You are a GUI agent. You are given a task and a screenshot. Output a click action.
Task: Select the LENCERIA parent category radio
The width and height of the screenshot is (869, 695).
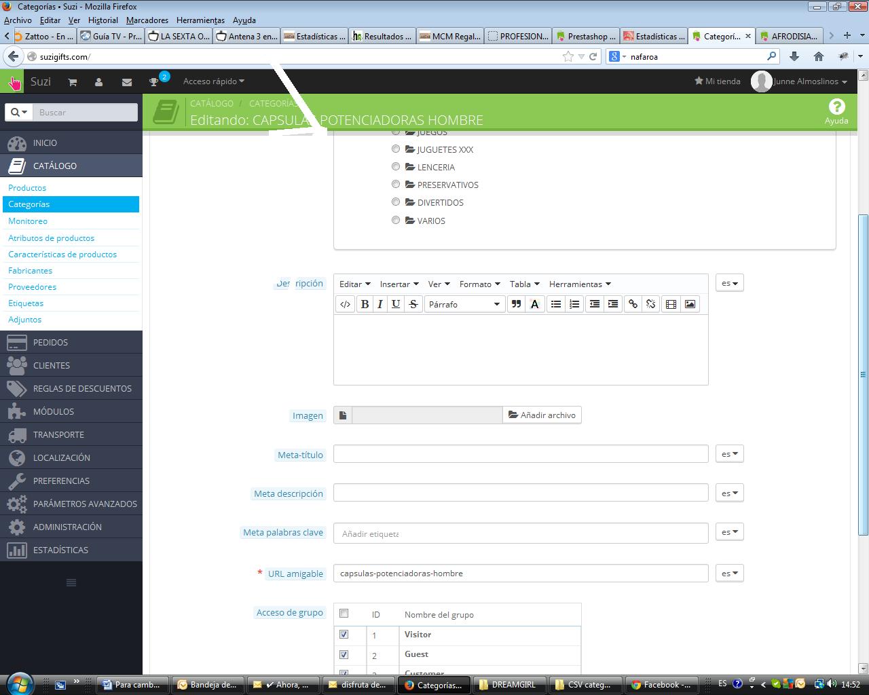(396, 166)
